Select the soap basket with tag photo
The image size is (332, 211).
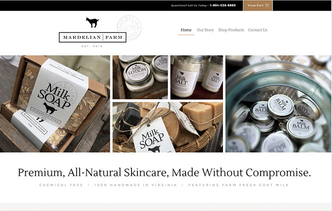[x=167, y=127]
